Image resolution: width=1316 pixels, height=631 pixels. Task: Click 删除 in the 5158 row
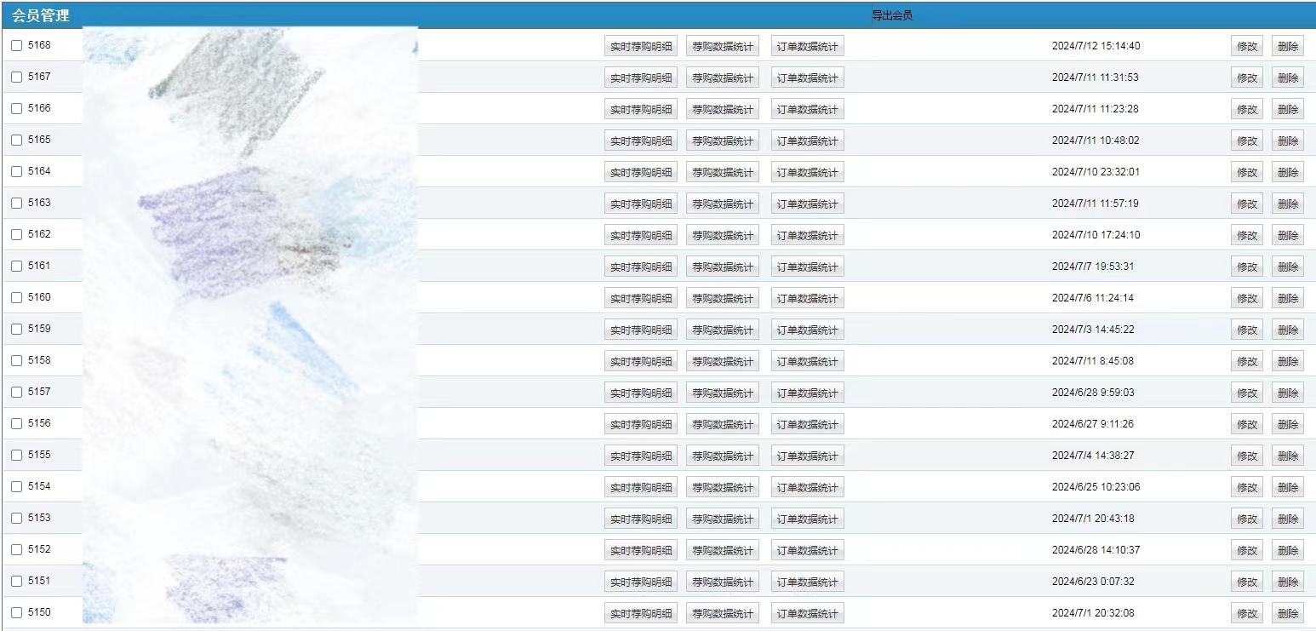pyautogui.click(x=1287, y=362)
